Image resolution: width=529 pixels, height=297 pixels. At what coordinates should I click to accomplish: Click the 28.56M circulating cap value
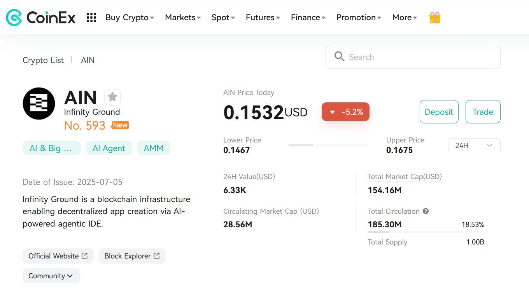tap(238, 224)
